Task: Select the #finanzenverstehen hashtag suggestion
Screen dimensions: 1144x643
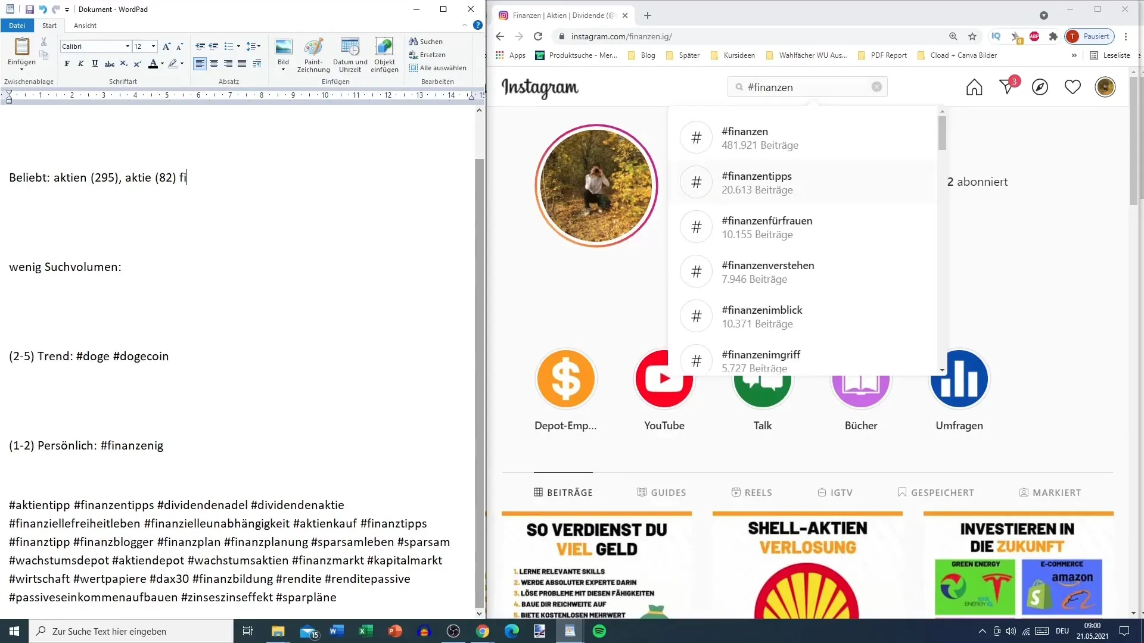Action: pyautogui.click(x=803, y=271)
